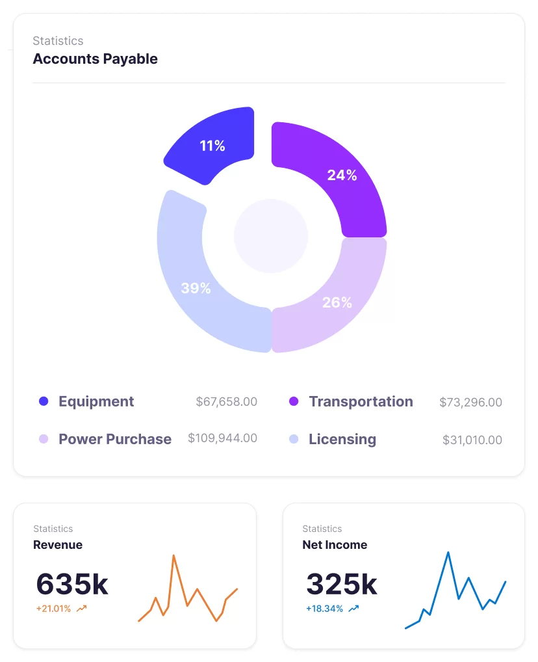This screenshot has width=538, height=662.
Task: Click the Licensing legend label
Action: (x=342, y=439)
